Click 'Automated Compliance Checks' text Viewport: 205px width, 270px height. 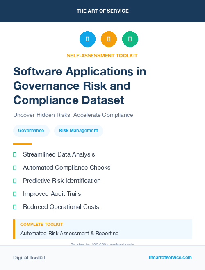(67, 168)
